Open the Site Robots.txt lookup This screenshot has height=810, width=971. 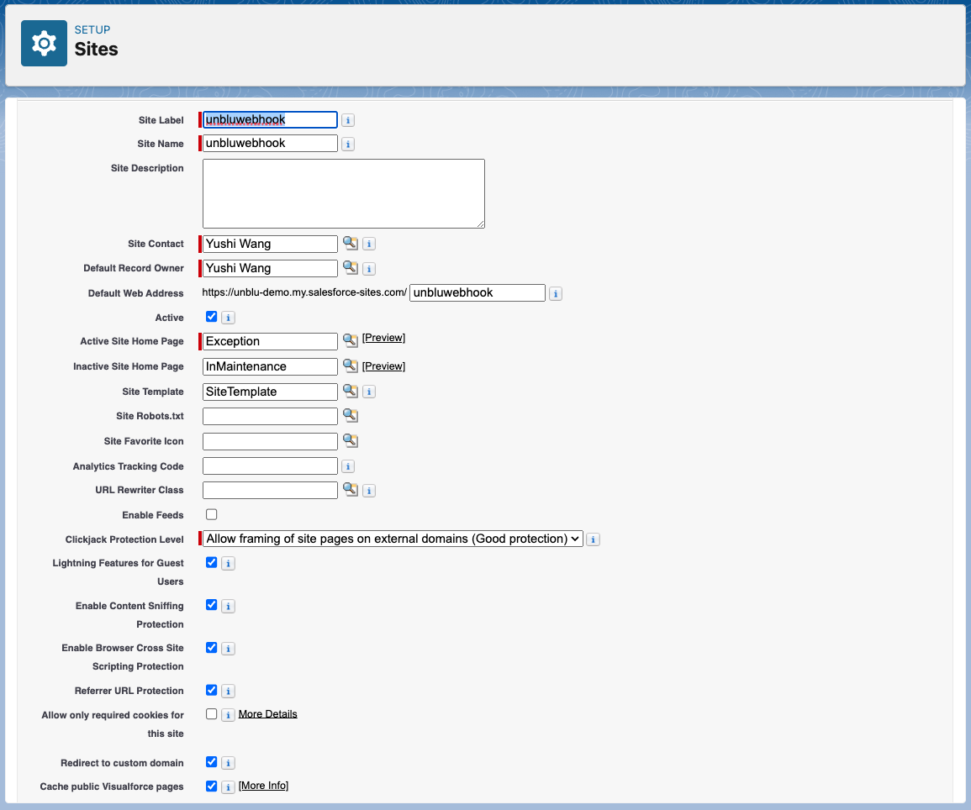350,415
